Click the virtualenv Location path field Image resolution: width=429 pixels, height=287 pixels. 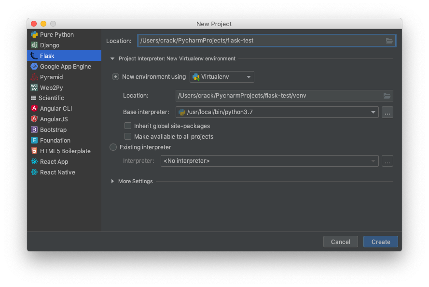(284, 96)
